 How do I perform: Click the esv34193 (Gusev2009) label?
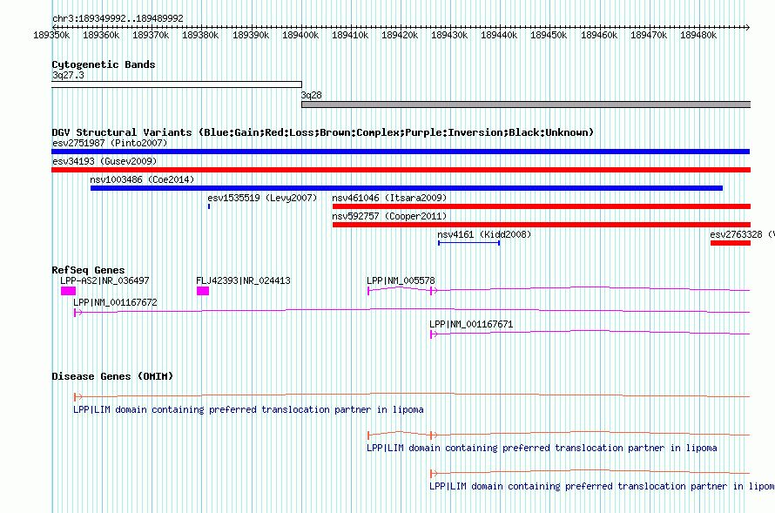tap(104, 162)
